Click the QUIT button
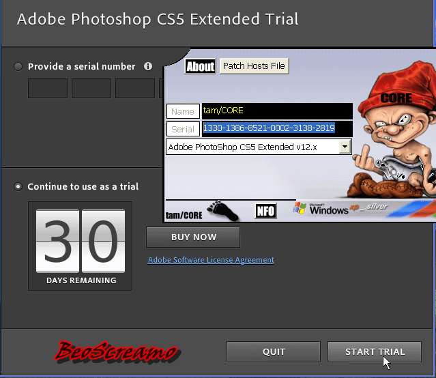 coord(274,352)
